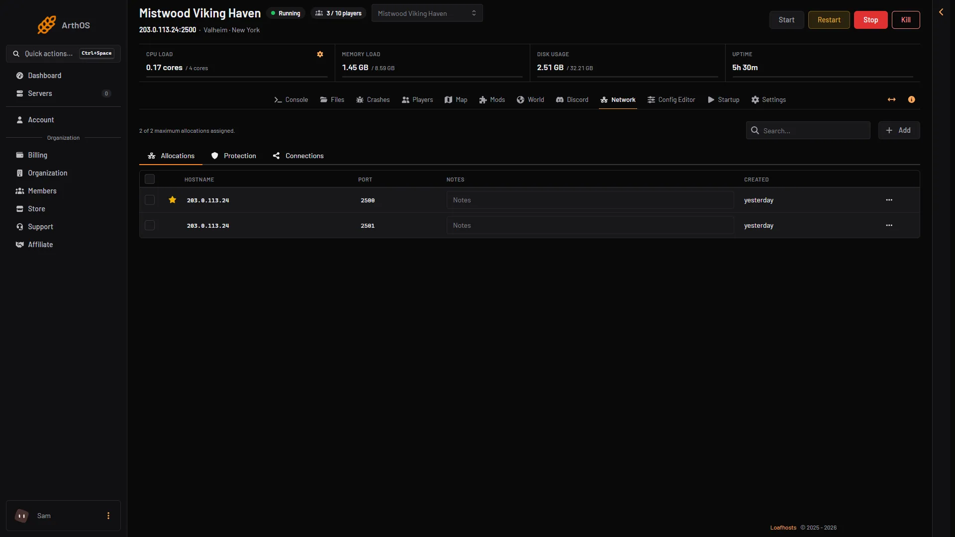Check the box for port 2501 row
Image resolution: width=955 pixels, height=537 pixels.
point(150,225)
